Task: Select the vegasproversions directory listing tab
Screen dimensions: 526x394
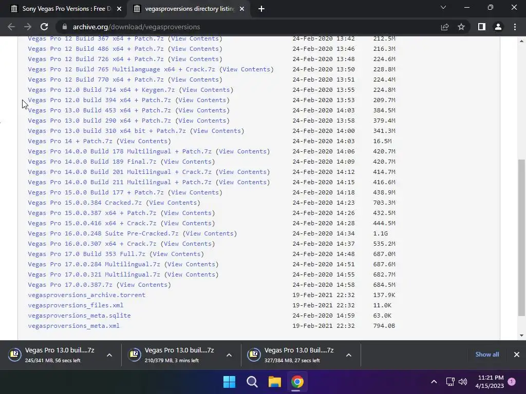Action: [190, 9]
